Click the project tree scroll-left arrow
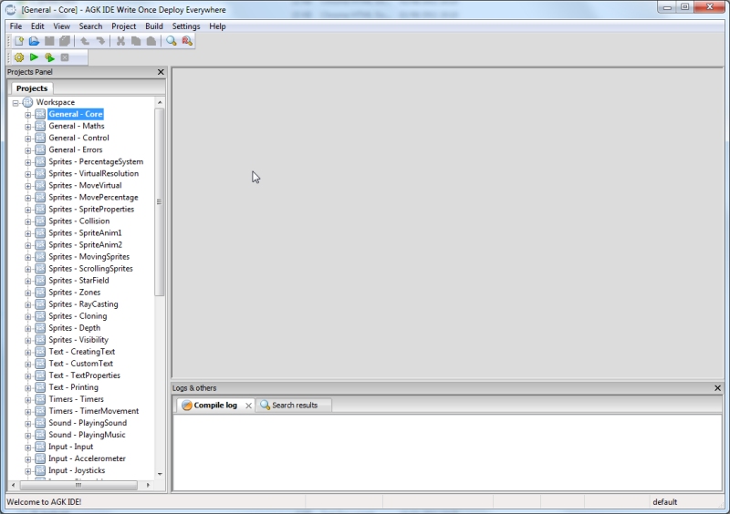The width and height of the screenshot is (730, 514). click(x=13, y=485)
